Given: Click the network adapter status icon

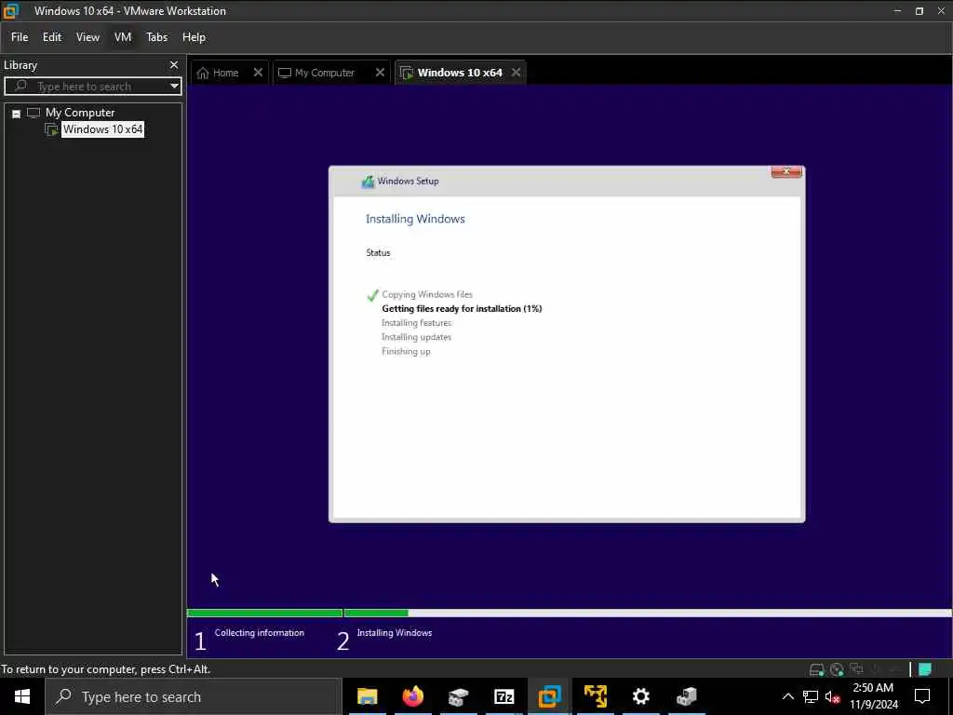Looking at the screenshot, I should pyautogui.click(x=856, y=669).
